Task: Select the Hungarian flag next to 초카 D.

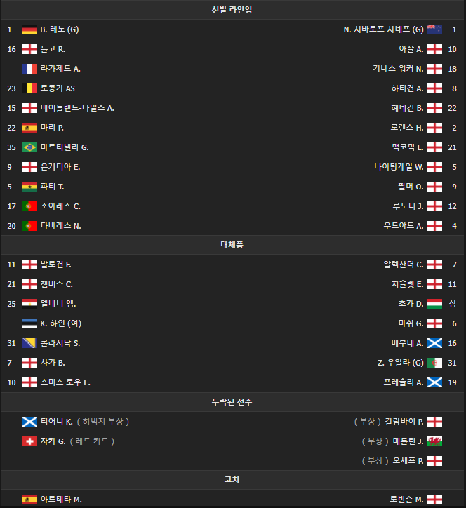Action: 434,304
